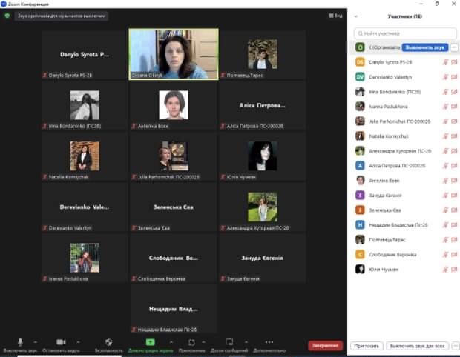
Task: Click mic icon for Алиса Петрова in participants
Action: coord(445,166)
